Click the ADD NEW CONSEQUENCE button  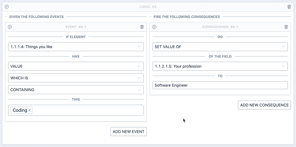[264, 105]
